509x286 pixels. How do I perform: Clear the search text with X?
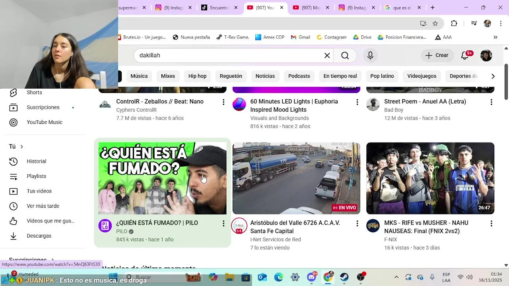(x=327, y=56)
